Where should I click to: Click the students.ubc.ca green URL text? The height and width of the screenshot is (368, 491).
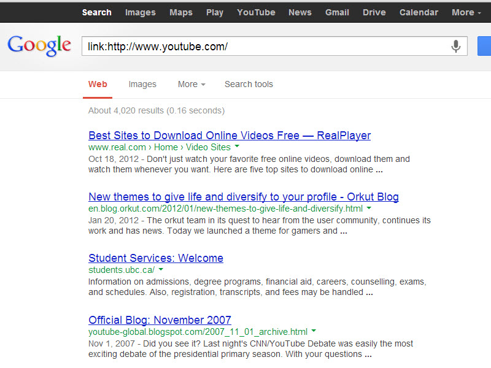[122, 270]
